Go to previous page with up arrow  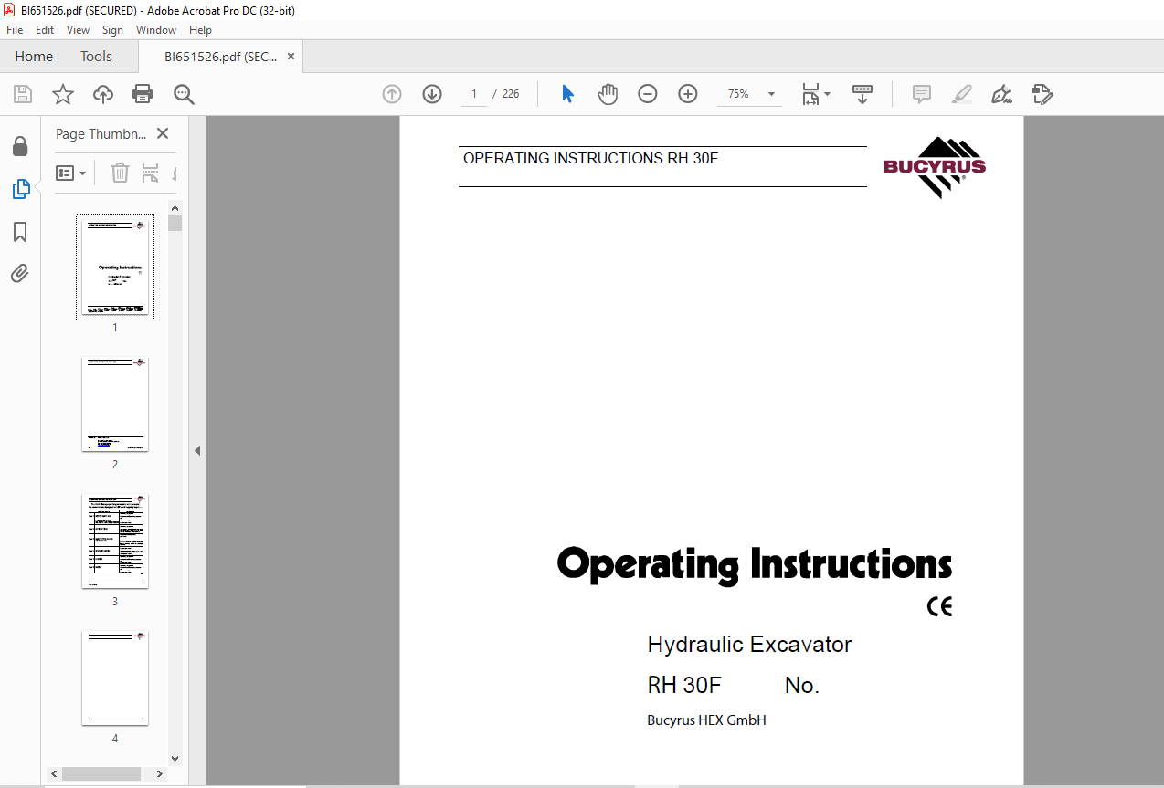392,94
